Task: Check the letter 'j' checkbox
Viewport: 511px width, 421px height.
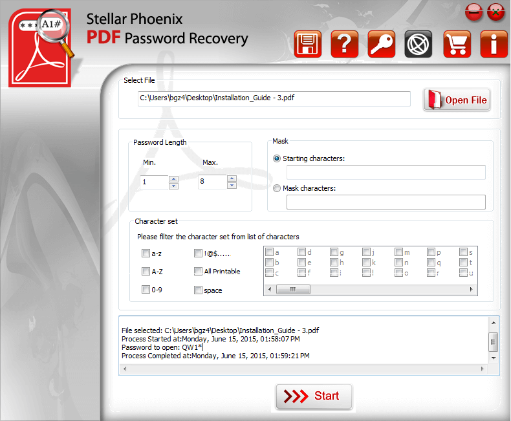Action: 366,252
